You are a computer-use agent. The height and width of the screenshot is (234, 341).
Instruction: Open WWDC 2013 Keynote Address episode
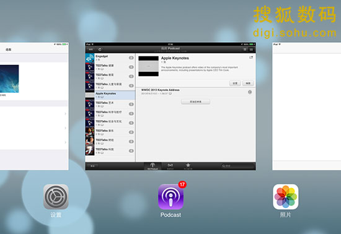(195, 92)
